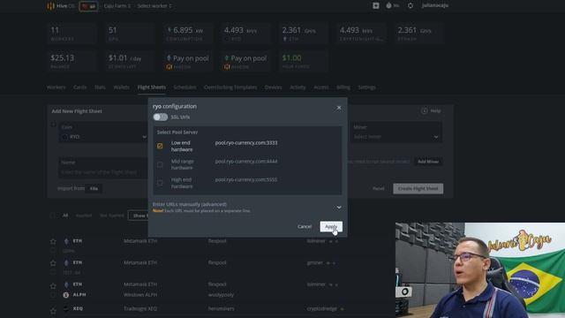This screenshot has width=565, height=318.
Task: Click pool.ryo-currency.com:4444 server address
Action: [x=246, y=161]
